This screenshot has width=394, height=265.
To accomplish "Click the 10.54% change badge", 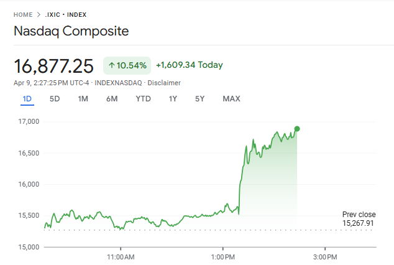I will tap(127, 65).
